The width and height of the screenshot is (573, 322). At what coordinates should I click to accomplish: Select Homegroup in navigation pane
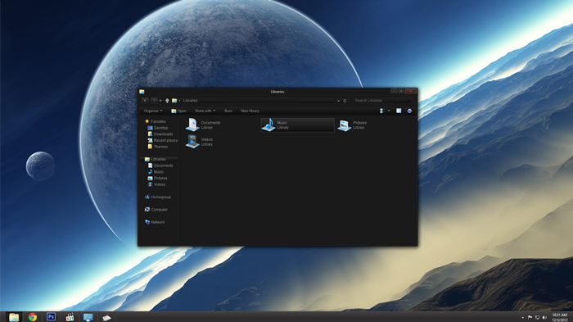(x=157, y=197)
